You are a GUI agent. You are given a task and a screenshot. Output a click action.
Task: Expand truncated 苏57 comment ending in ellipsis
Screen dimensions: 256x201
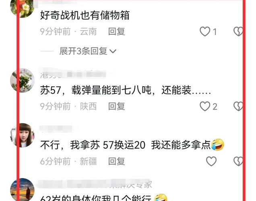click(126, 90)
